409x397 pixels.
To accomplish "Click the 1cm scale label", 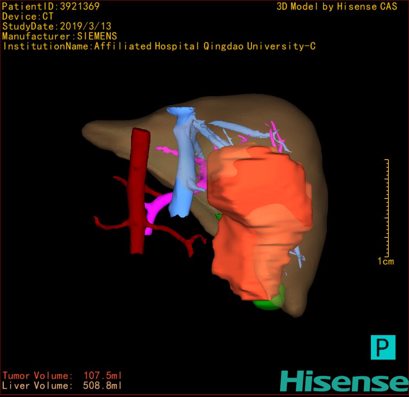I will [x=385, y=261].
